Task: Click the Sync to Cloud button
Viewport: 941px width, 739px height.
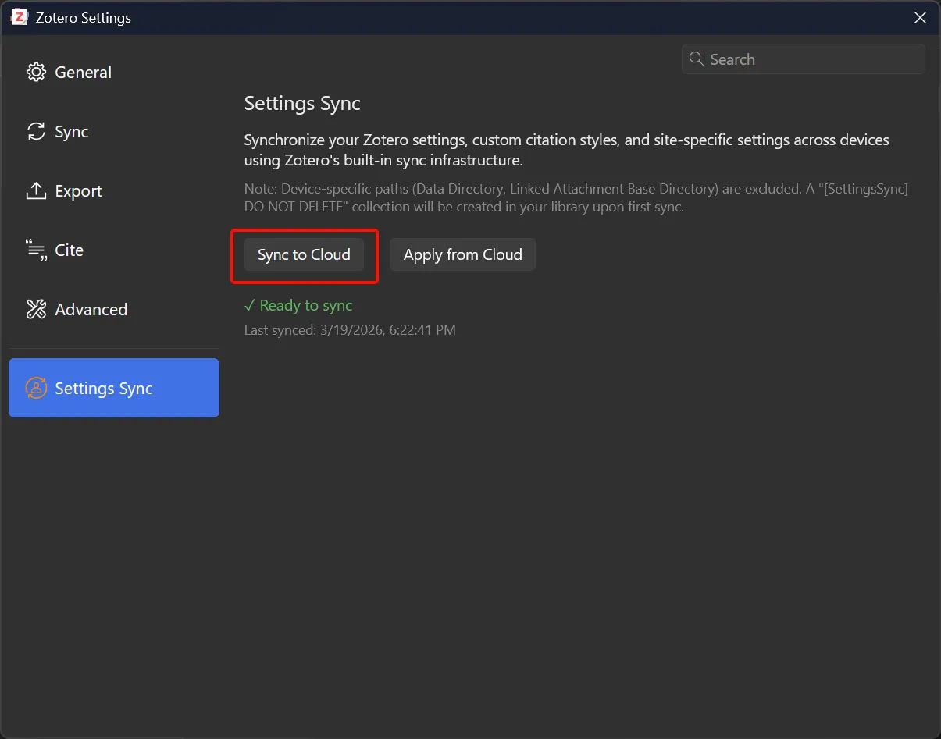Action: (304, 254)
